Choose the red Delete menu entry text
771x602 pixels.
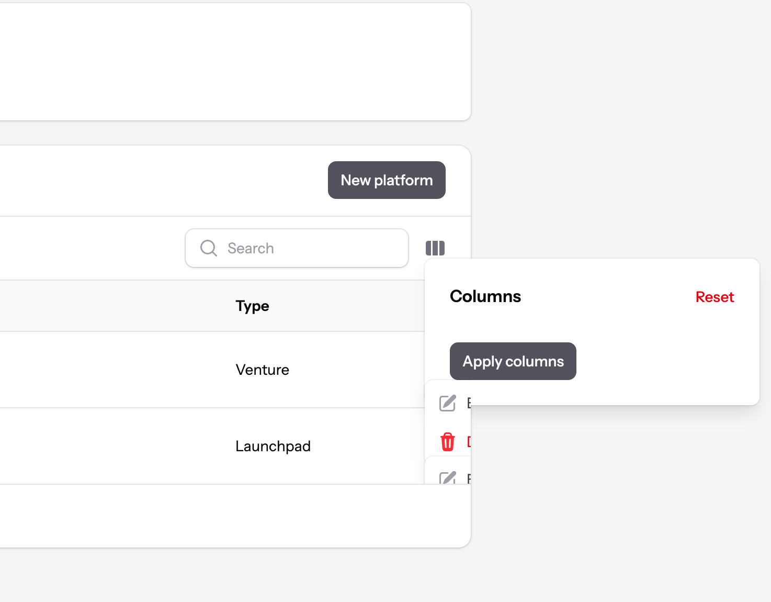[469, 442]
